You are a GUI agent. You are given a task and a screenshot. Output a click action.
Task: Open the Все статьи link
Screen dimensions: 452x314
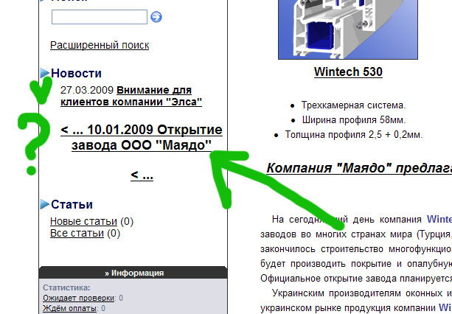coord(77,234)
